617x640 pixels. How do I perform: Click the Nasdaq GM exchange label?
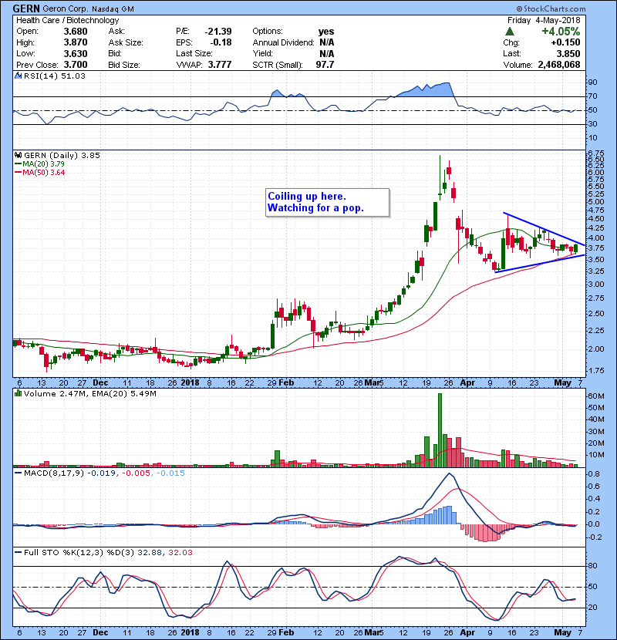coord(113,9)
